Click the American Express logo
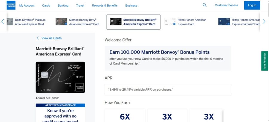The image size is (269, 122). pyautogui.click(x=11, y=5)
